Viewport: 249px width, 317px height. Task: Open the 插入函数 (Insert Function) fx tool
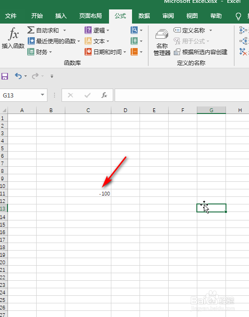point(13,38)
